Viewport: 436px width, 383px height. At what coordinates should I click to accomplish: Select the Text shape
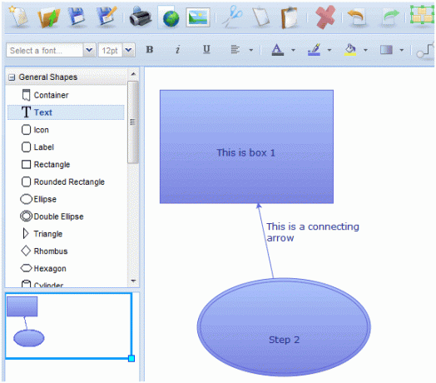66,112
